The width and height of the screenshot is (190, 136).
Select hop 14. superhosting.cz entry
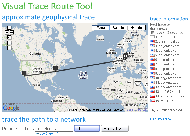(x=170, y=96)
